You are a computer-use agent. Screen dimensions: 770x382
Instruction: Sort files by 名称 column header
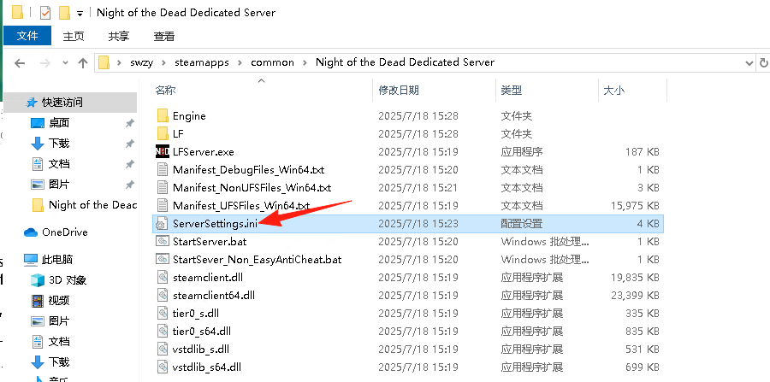[x=165, y=91]
